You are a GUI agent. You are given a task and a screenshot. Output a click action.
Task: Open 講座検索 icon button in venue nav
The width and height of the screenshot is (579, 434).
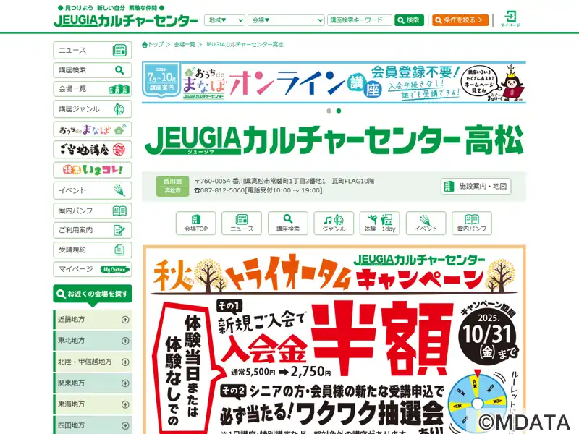click(288, 224)
